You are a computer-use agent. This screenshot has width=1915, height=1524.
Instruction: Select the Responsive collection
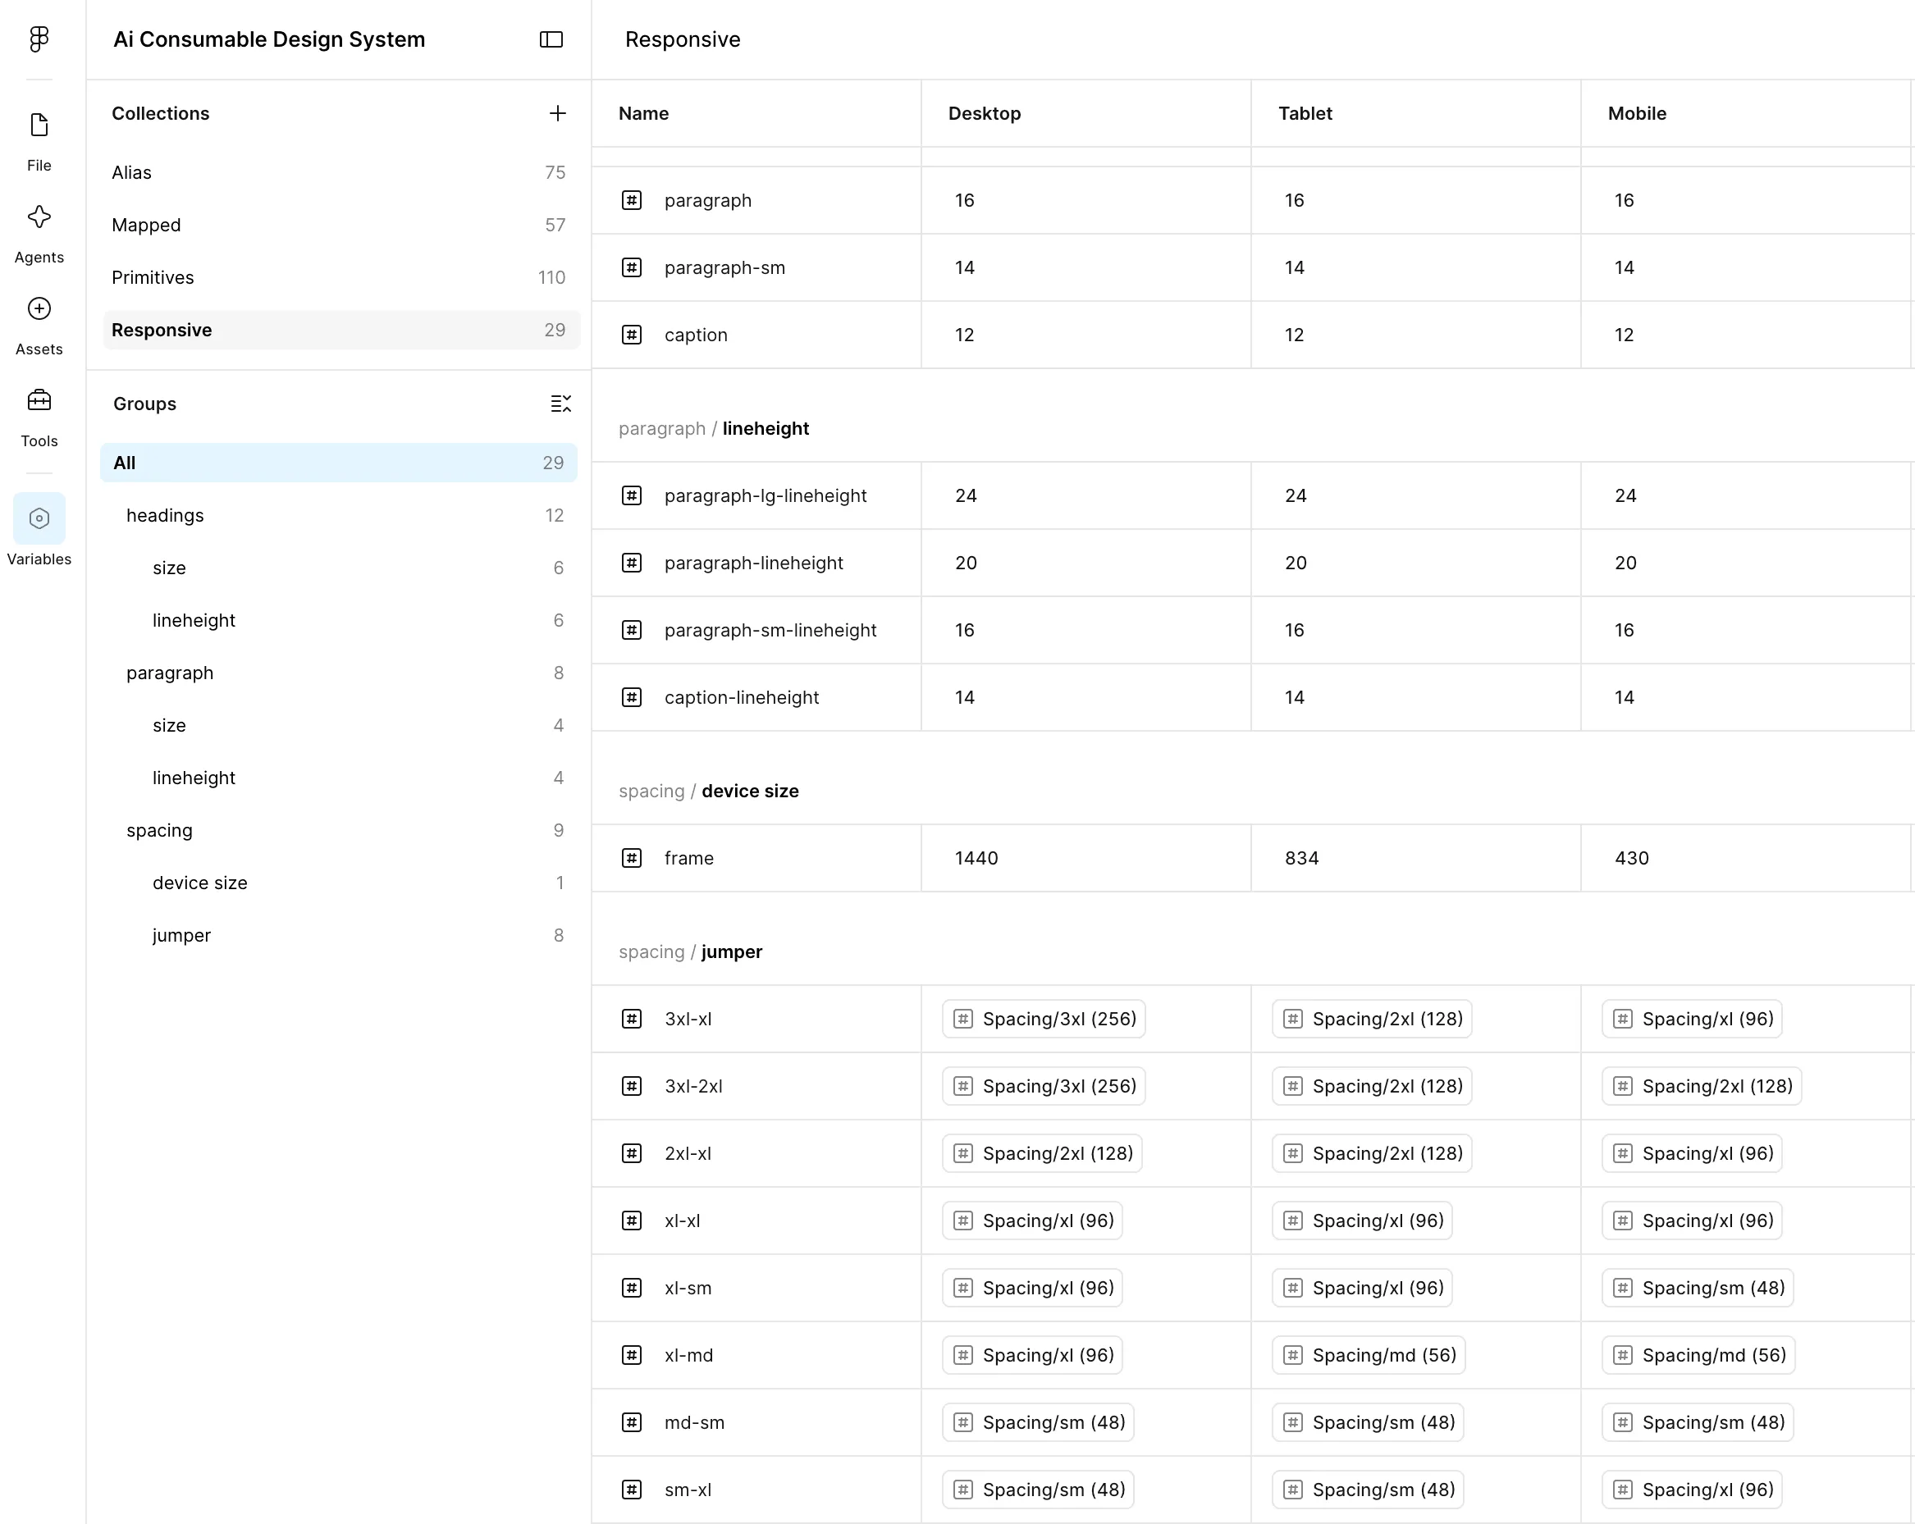click(341, 330)
